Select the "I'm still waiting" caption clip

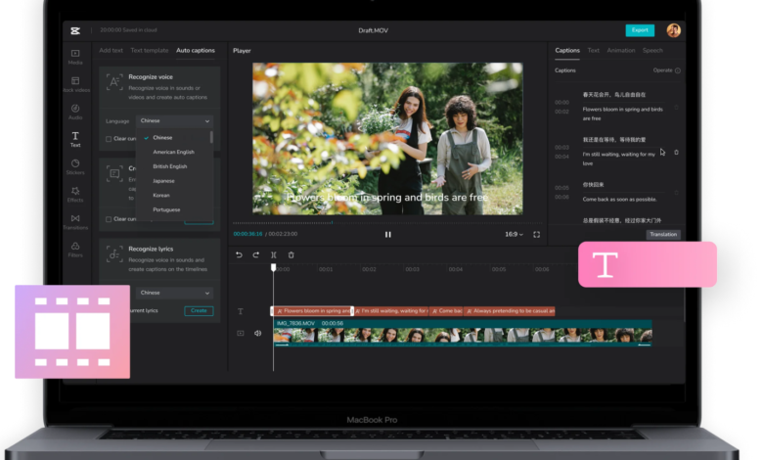click(x=391, y=311)
